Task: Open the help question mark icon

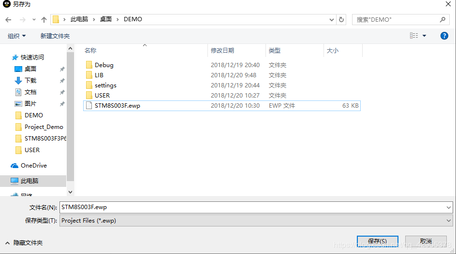Action: pyautogui.click(x=444, y=36)
